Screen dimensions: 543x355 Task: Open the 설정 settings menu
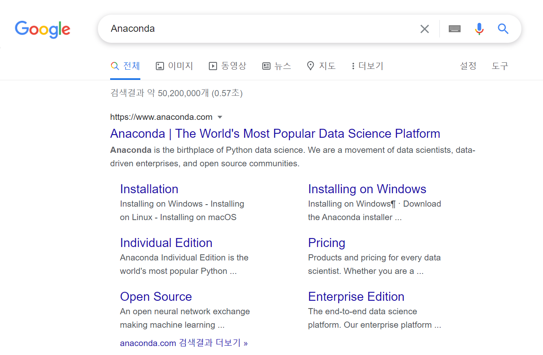click(468, 66)
